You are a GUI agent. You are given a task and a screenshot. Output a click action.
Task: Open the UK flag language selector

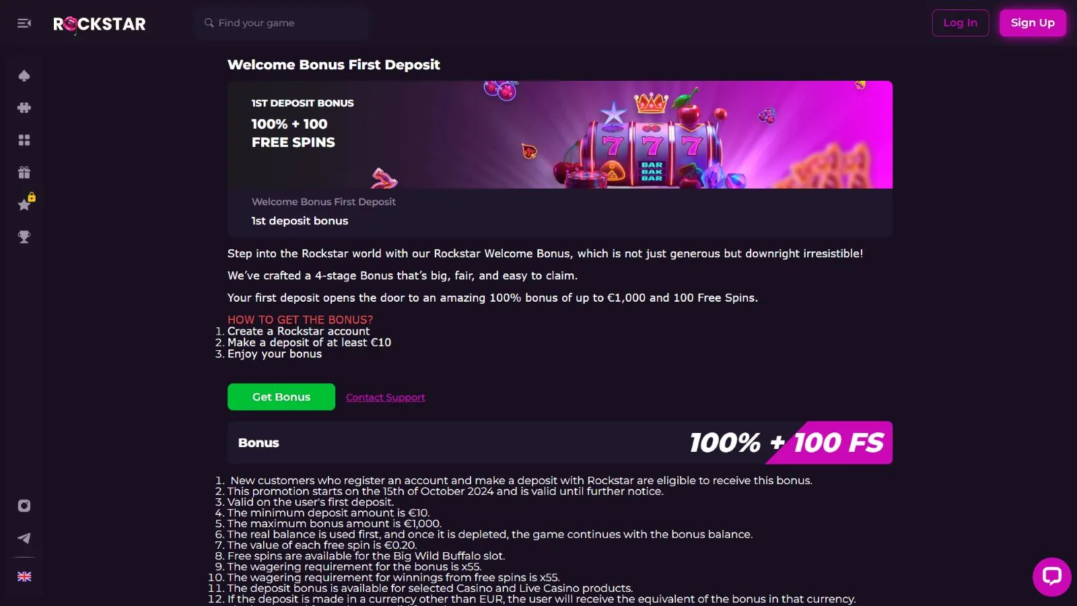point(24,576)
